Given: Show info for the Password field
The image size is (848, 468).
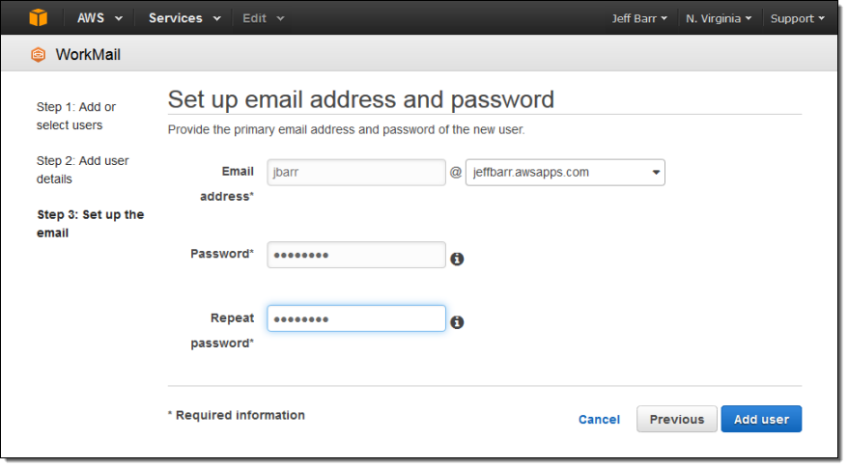Looking at the screenshot, I should point(458,259).
